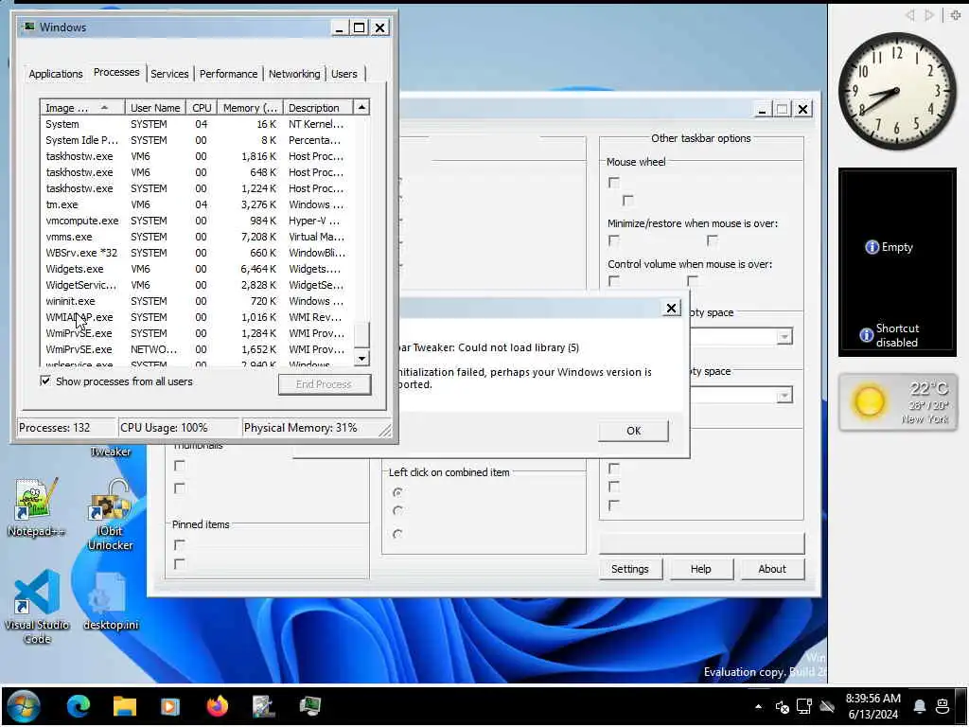
Task: Sort processes by the Memory column
Action: tap(250, 108)
